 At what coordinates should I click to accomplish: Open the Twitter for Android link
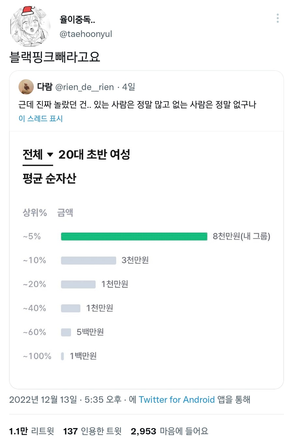click(177, 400)
